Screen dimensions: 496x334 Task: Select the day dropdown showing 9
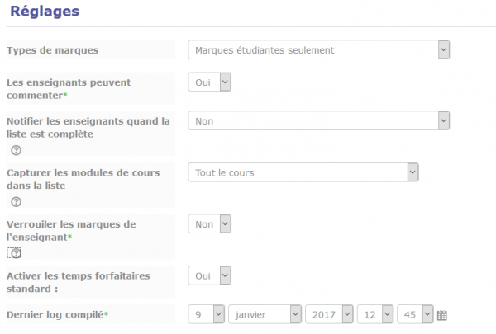point(207,314)
